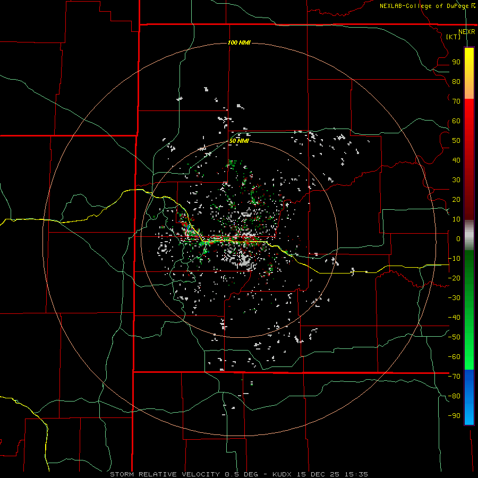478x478 pixels.
Task: Click the -70 knot scale label
Action: (454, 377)
